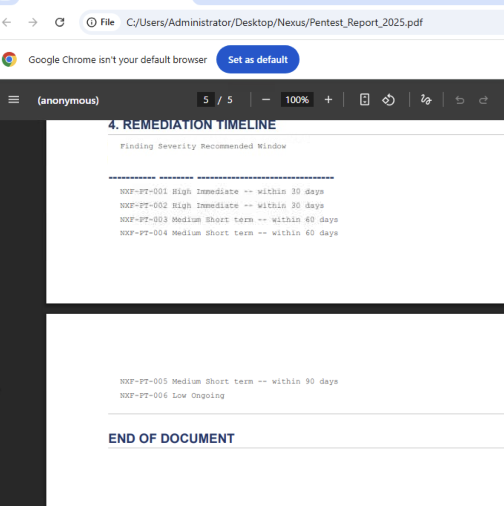Open the PDF sidebar menu icon
This screenshot has height=506, width=504.
click(x=14, y=100)
